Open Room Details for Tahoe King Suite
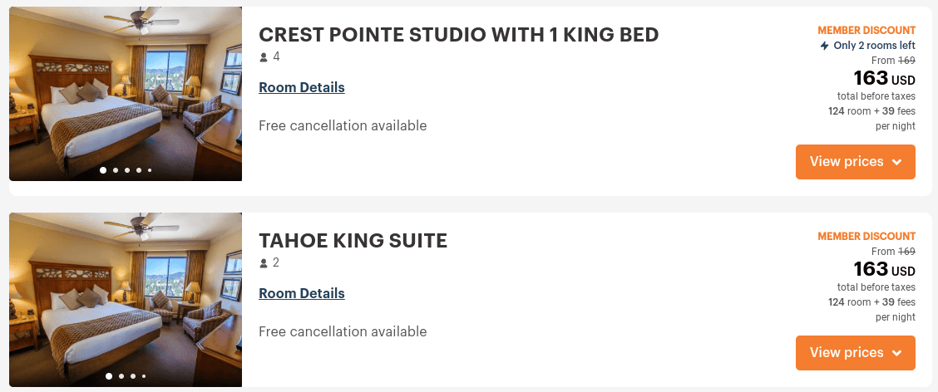Screen dimensions: 938x392 coord(302,293)
